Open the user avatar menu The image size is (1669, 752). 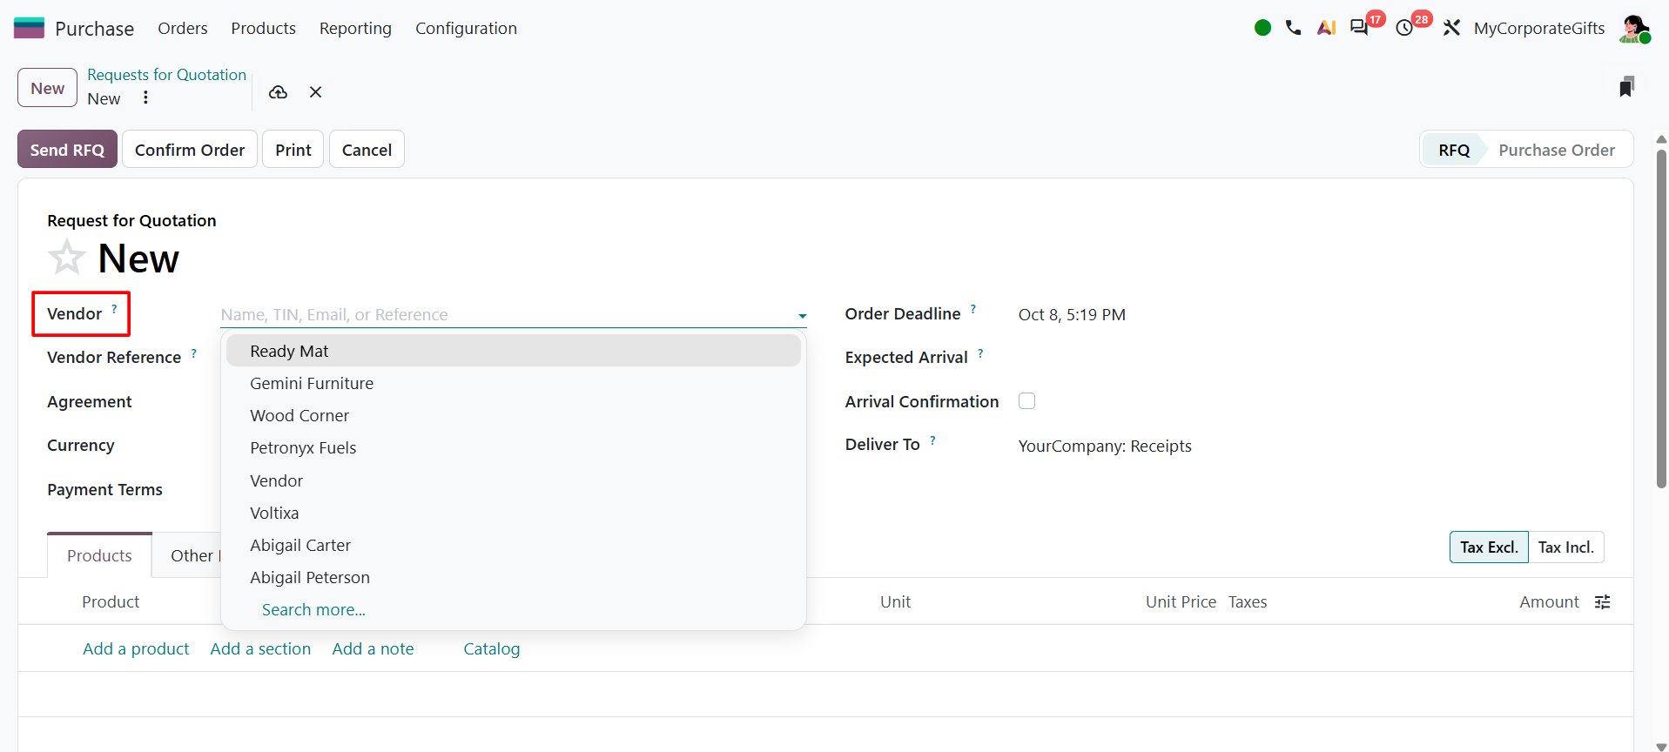(1634, 28)
